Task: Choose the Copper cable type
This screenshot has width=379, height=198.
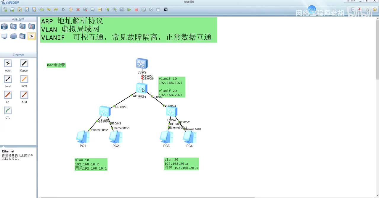Action: point(24,63)
